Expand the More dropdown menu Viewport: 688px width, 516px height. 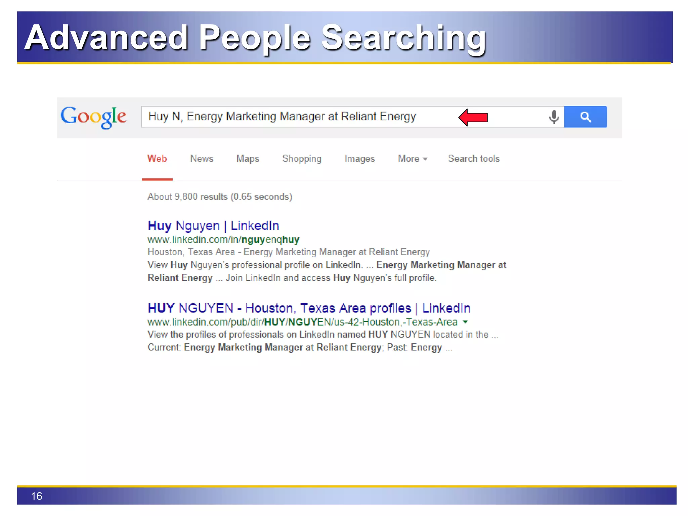point(413,159)
